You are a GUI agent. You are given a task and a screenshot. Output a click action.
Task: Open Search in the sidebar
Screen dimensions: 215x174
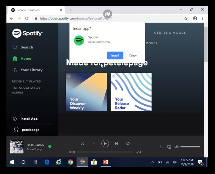[27, 47]
